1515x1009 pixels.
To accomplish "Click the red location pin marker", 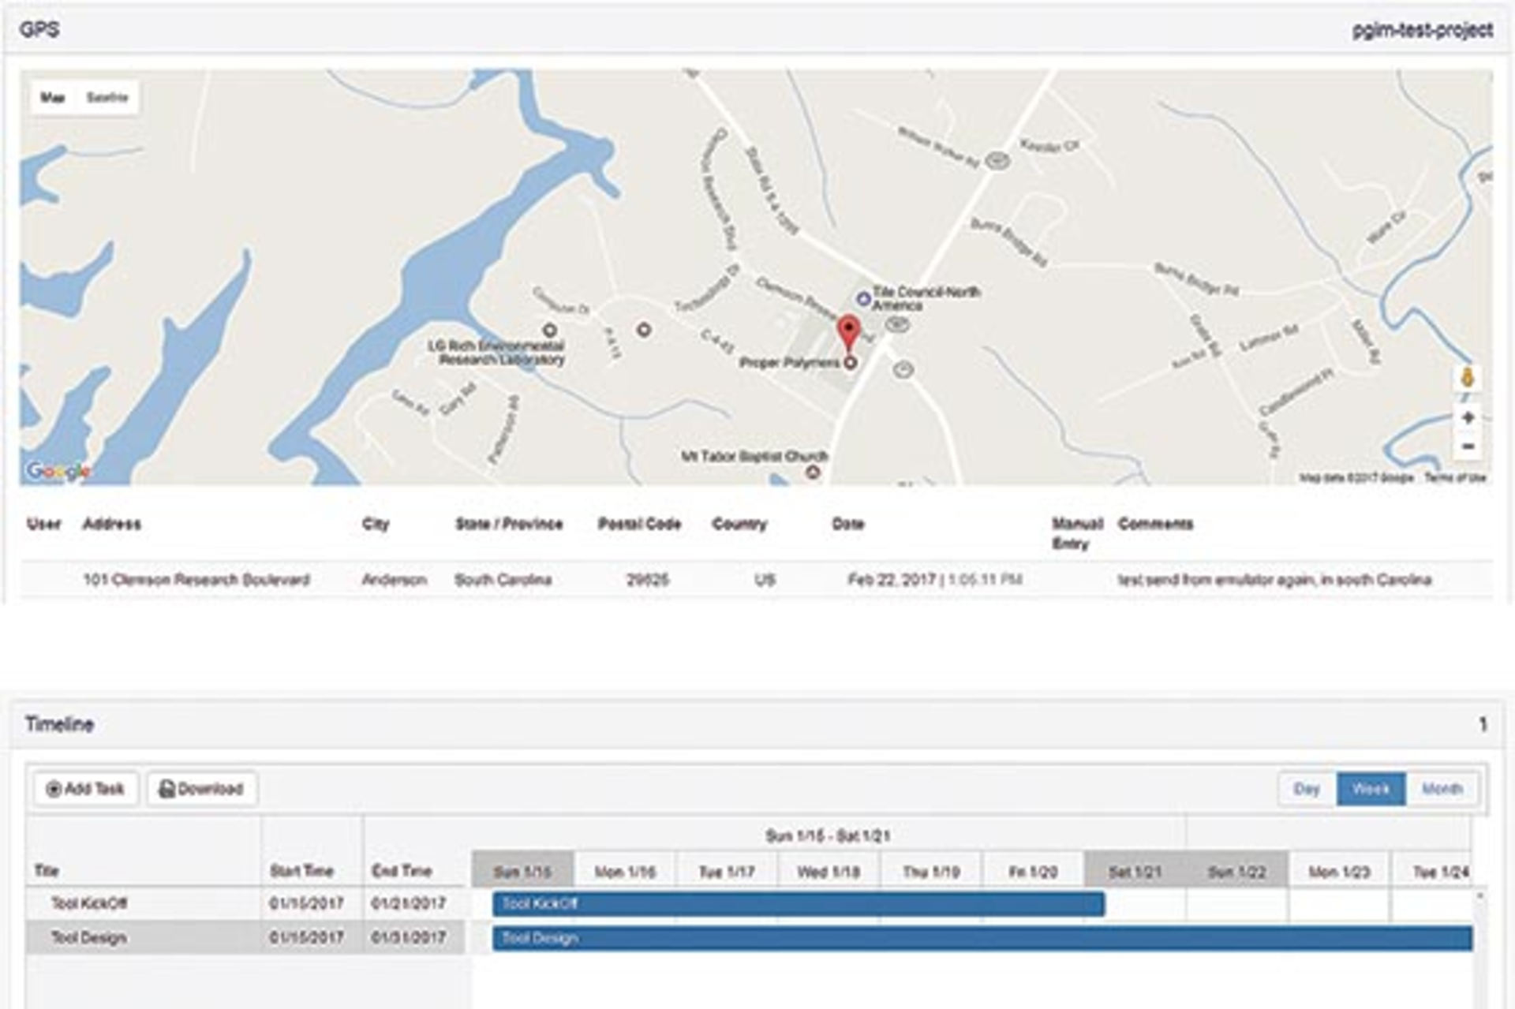I will point(848,331).
